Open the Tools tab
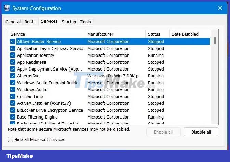The height and width of the screenshot is (162, 230). coord(85,22)
